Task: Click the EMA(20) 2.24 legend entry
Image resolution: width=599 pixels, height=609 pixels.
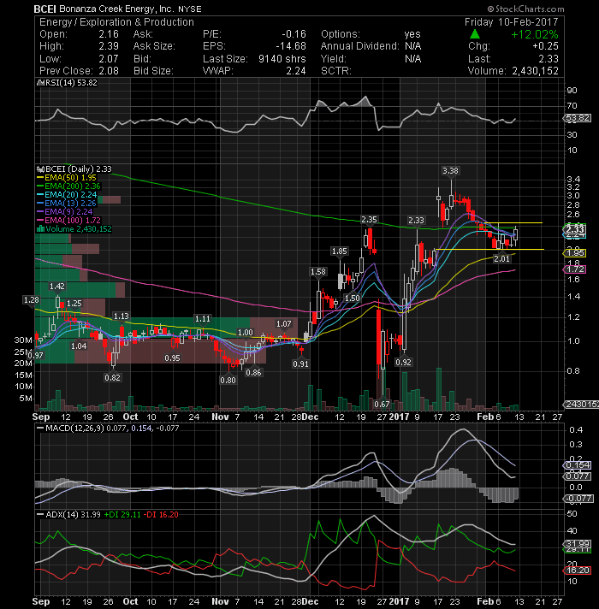Action: [x=67, y=194]
